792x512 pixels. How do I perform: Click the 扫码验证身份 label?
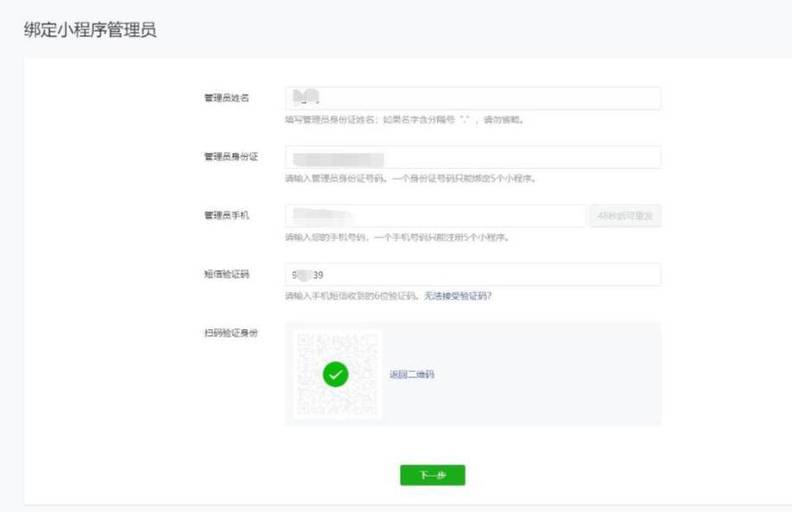tap(231, 333)
